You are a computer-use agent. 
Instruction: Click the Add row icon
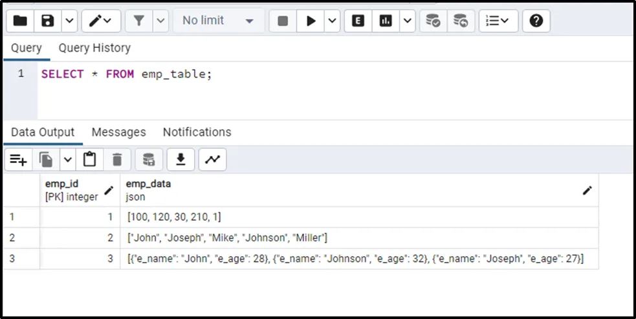(18, 159)
